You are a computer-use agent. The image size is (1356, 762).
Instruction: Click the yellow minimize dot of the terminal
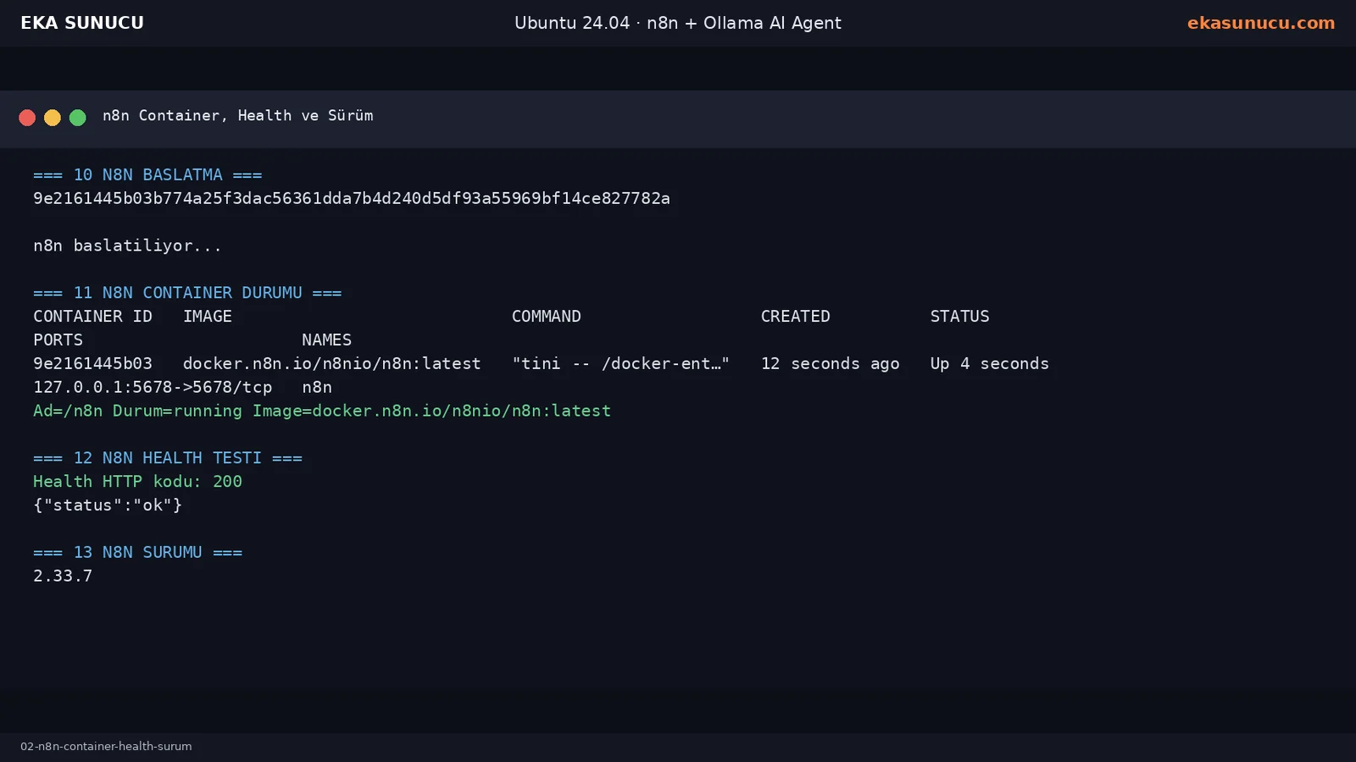(53, 118)
